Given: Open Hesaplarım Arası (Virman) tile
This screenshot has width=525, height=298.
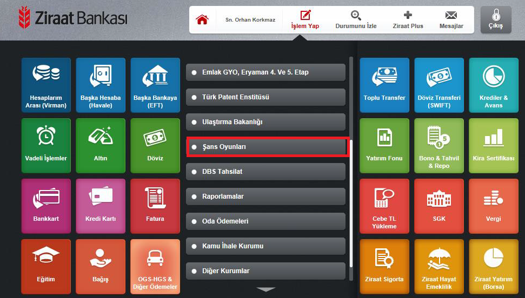Looking at the screenshot, I should coord(46,85).
